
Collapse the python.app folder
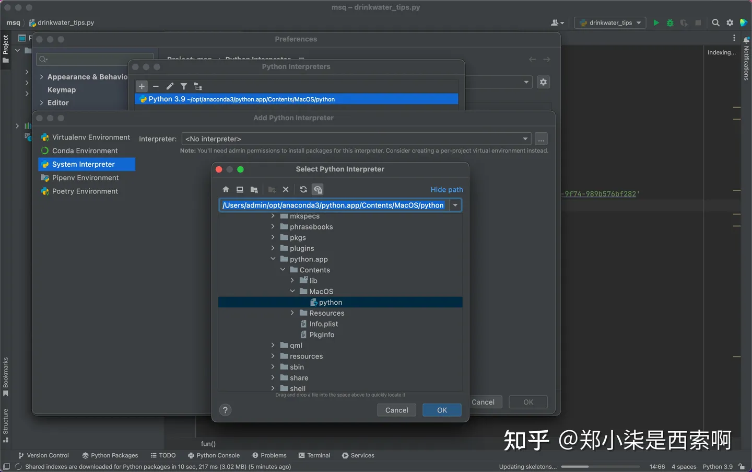pyautogui.click(x=273, y=259)
